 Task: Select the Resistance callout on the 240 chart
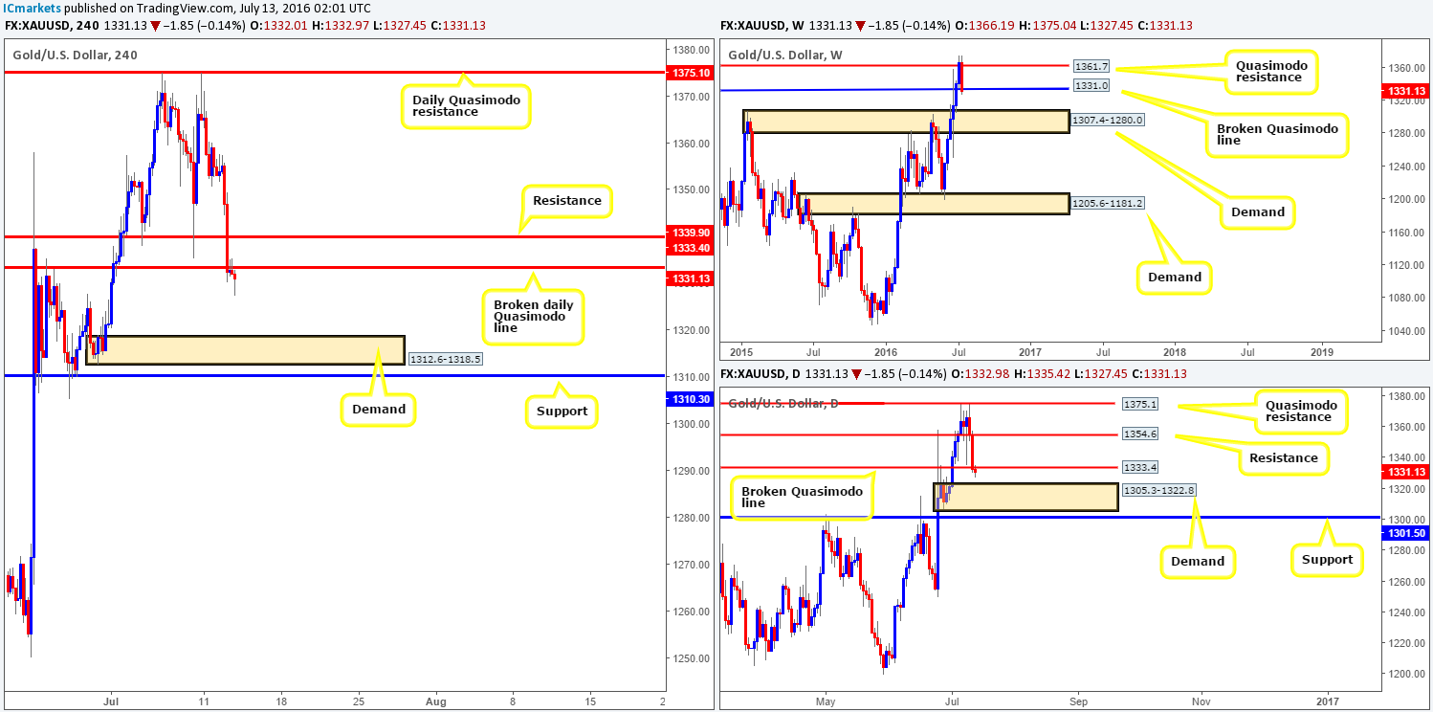(x=567, y=200)
